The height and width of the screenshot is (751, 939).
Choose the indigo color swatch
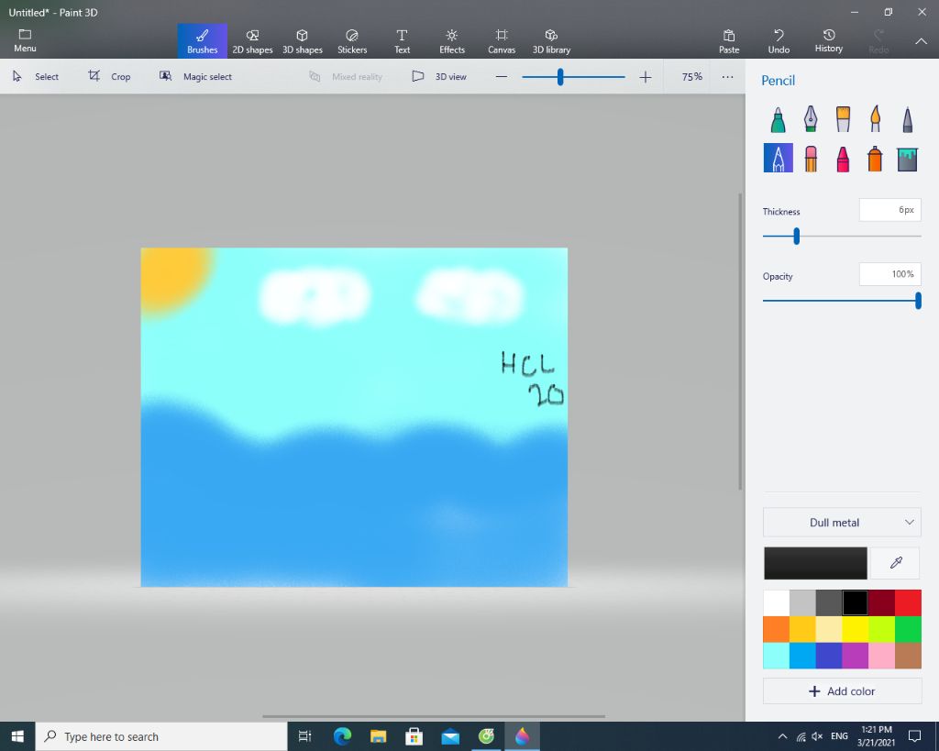(829, 656)
